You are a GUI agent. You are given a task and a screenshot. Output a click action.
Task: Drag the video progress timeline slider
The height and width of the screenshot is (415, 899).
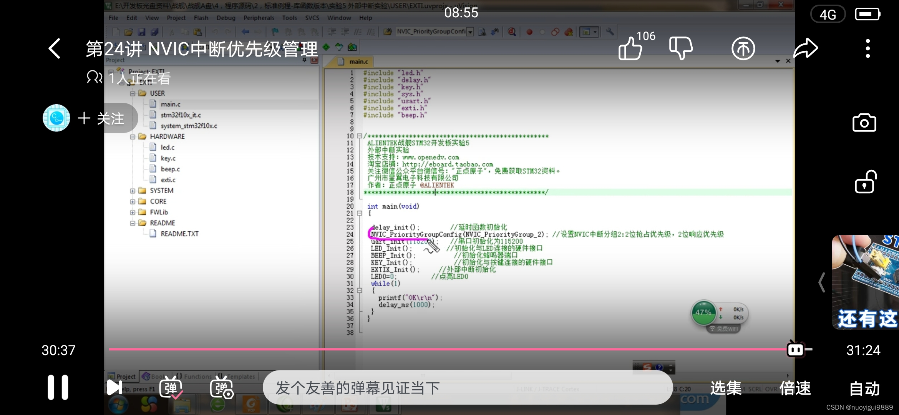(797, 350)
